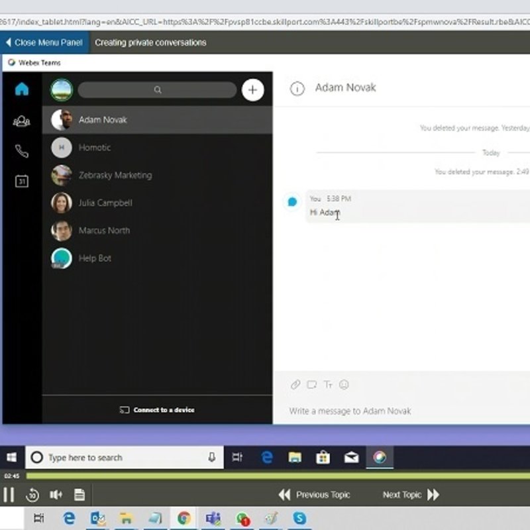This screenshot has width=530, height=530.
Task: Open File Explorer in the inner taskbar
Action: 295,457
